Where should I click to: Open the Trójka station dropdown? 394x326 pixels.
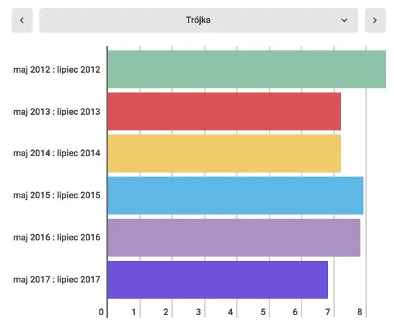click(x=199, y=20)
